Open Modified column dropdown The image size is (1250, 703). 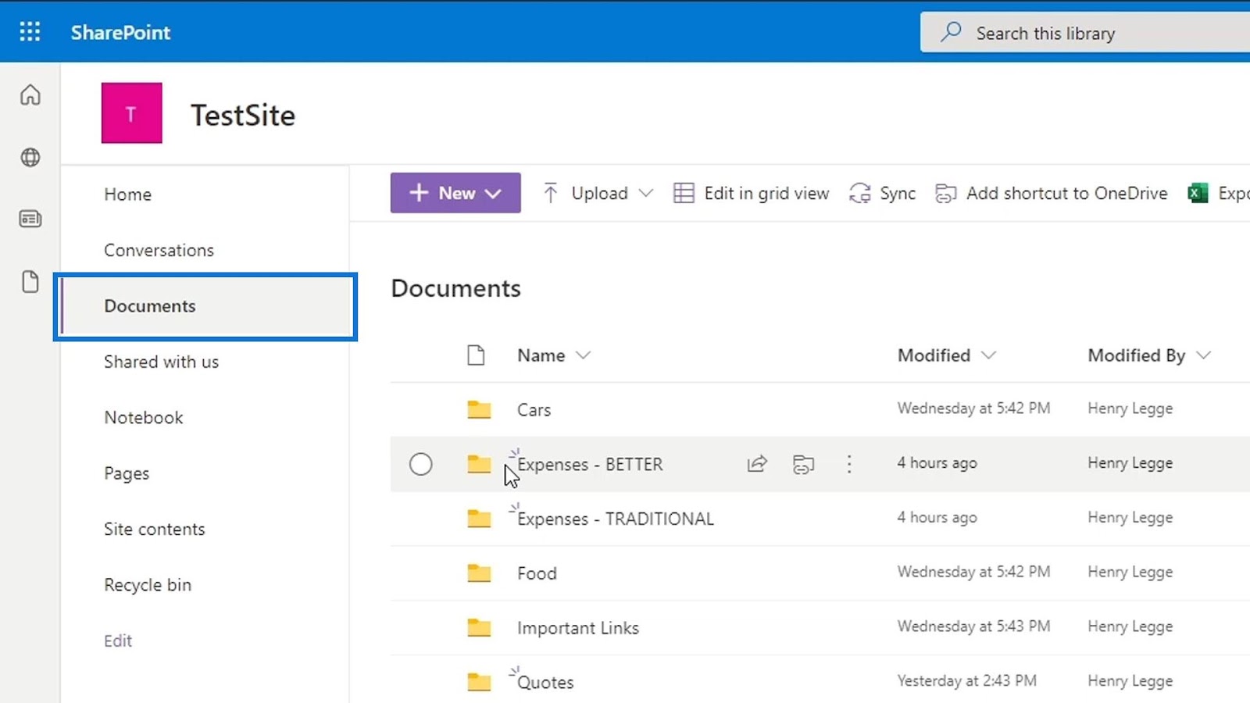pos(947,355)
